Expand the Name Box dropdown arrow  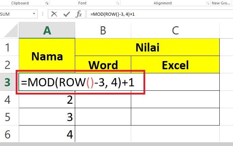[x=34, y=14]
